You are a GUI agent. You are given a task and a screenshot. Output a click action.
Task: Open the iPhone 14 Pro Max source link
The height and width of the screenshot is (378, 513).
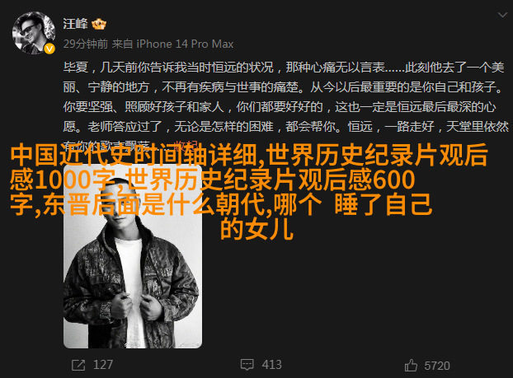coord(185,44)
